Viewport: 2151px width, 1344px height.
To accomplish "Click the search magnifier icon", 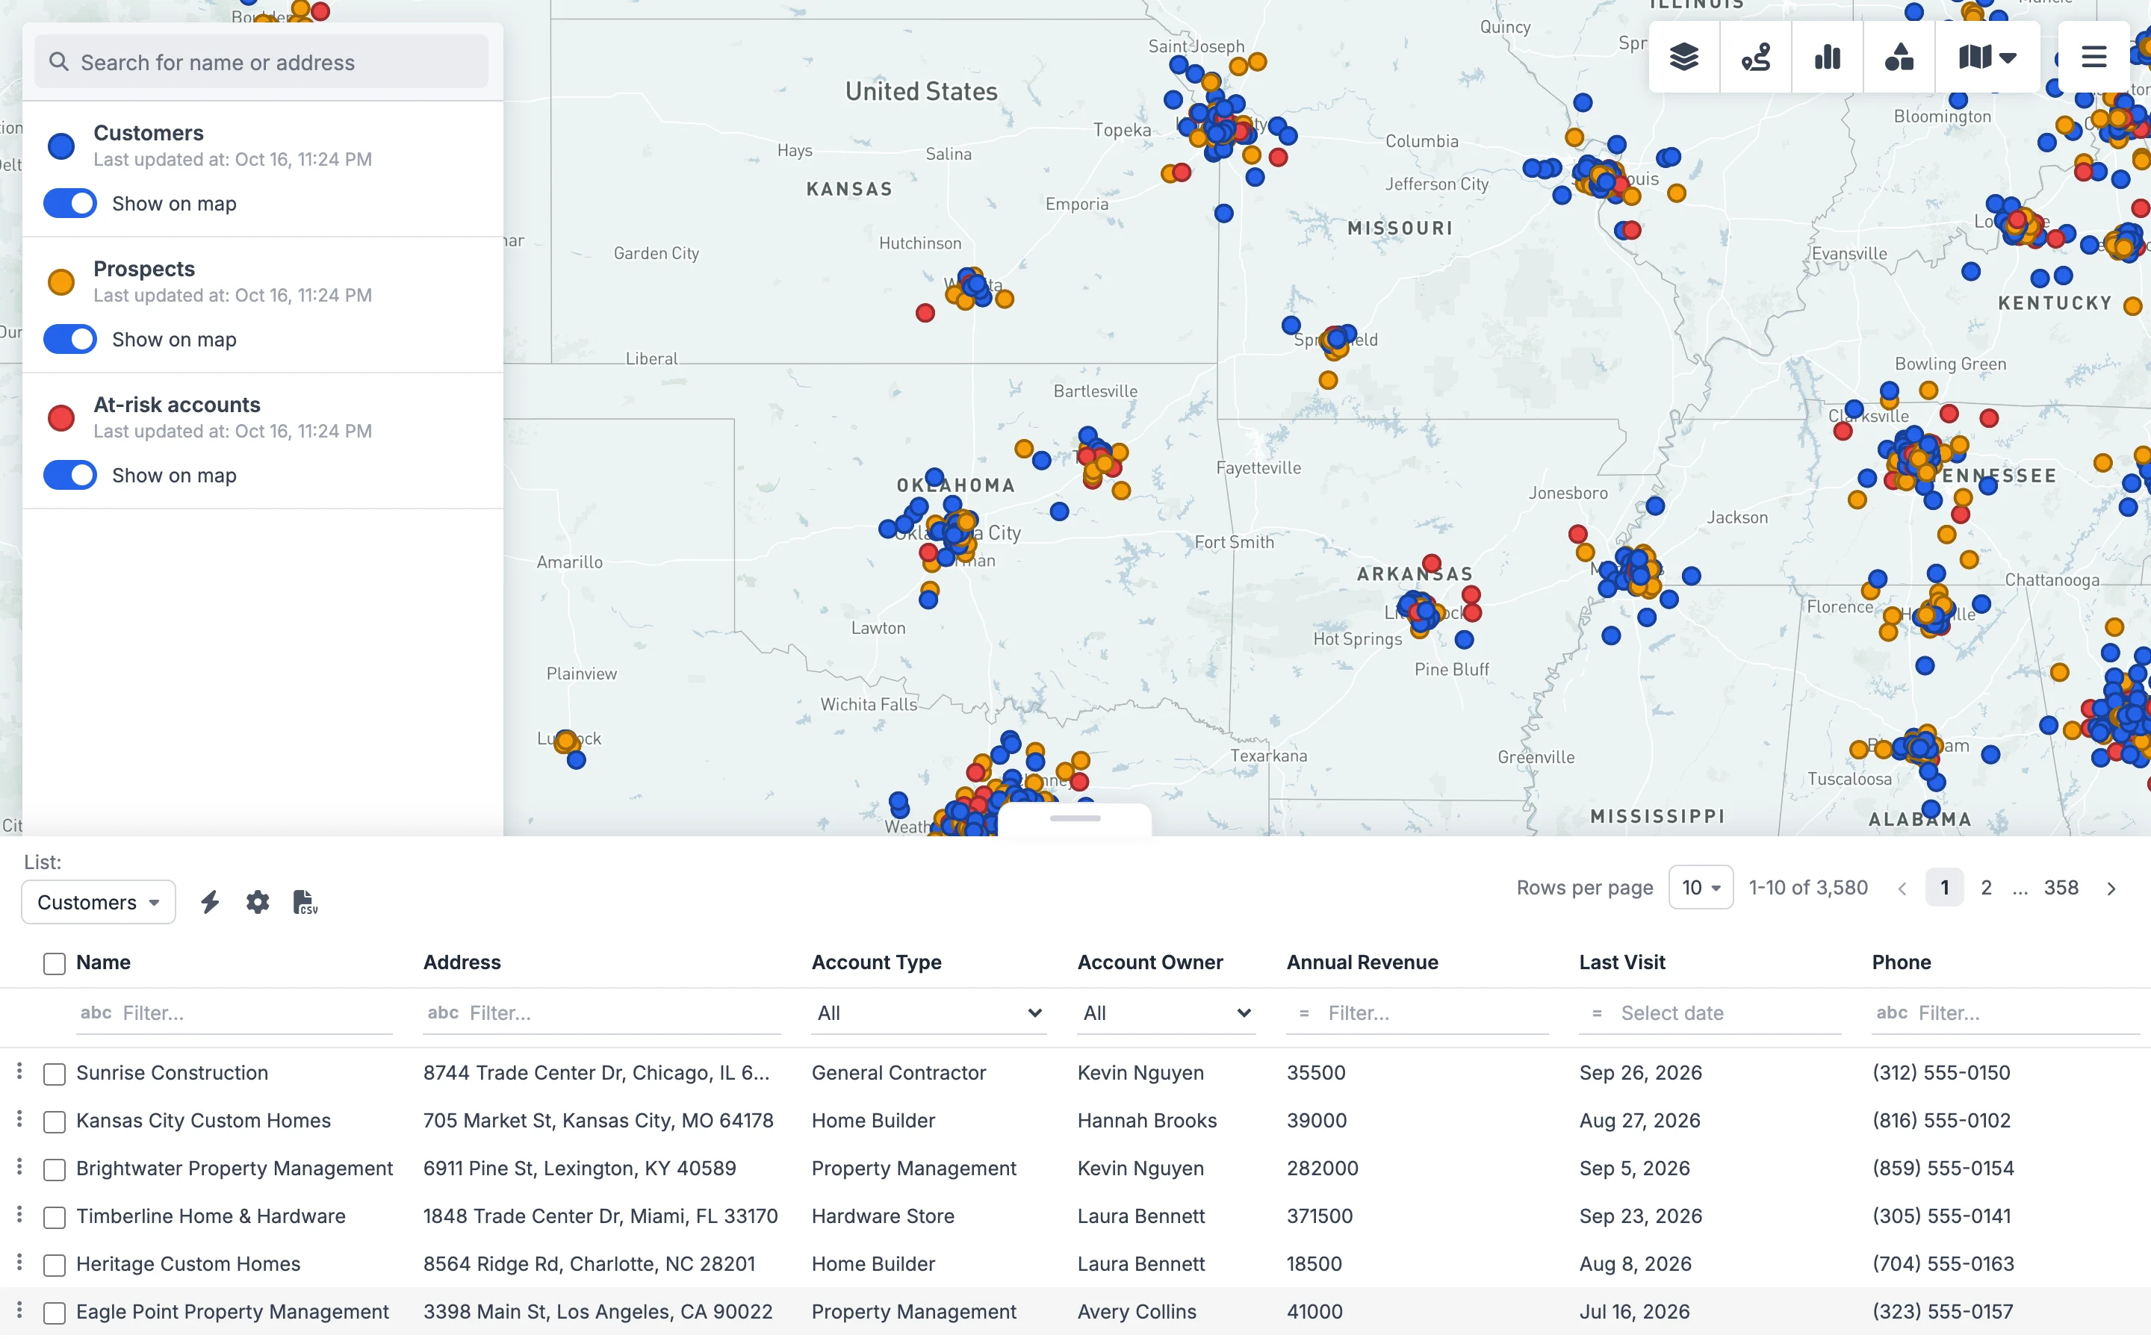I will tap(59, 61).
